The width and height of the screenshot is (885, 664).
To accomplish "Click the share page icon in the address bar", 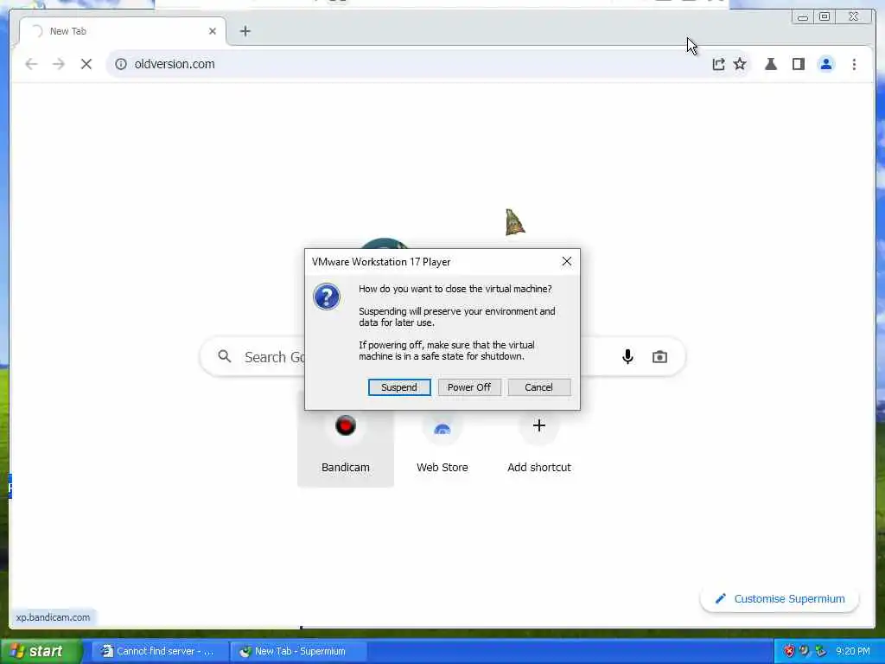I will click(718, 64).
